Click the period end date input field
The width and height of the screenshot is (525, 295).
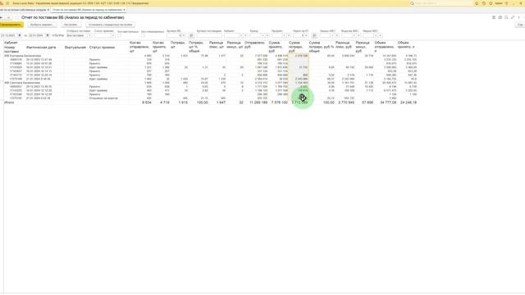tap(36, 35)
